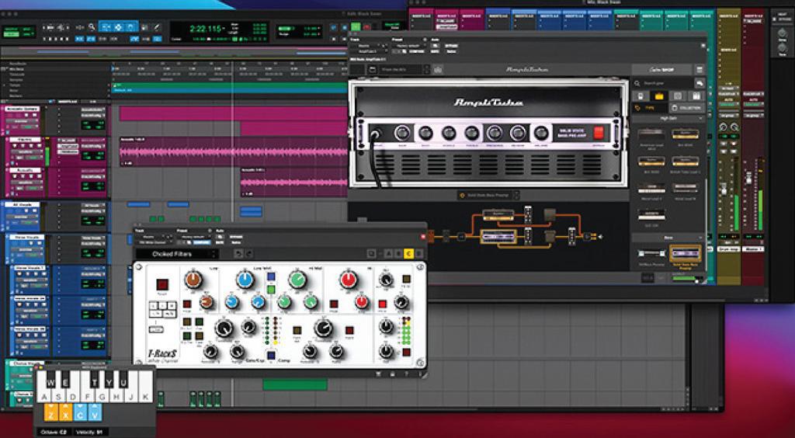
Task: Select the highlighted bass preamp block in signal chain
Action: click(498, 236)
